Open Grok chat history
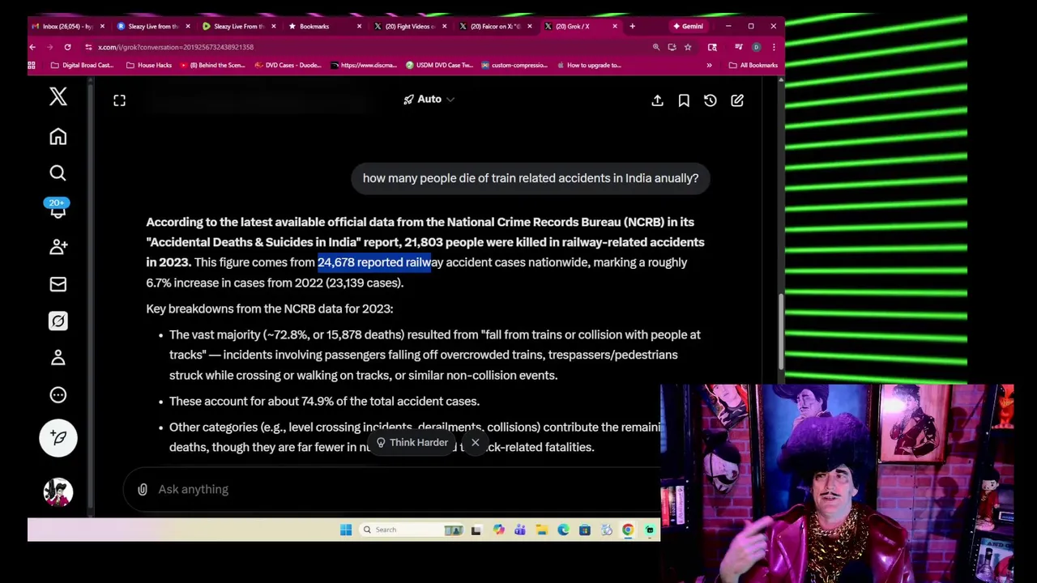 (711, 100)
